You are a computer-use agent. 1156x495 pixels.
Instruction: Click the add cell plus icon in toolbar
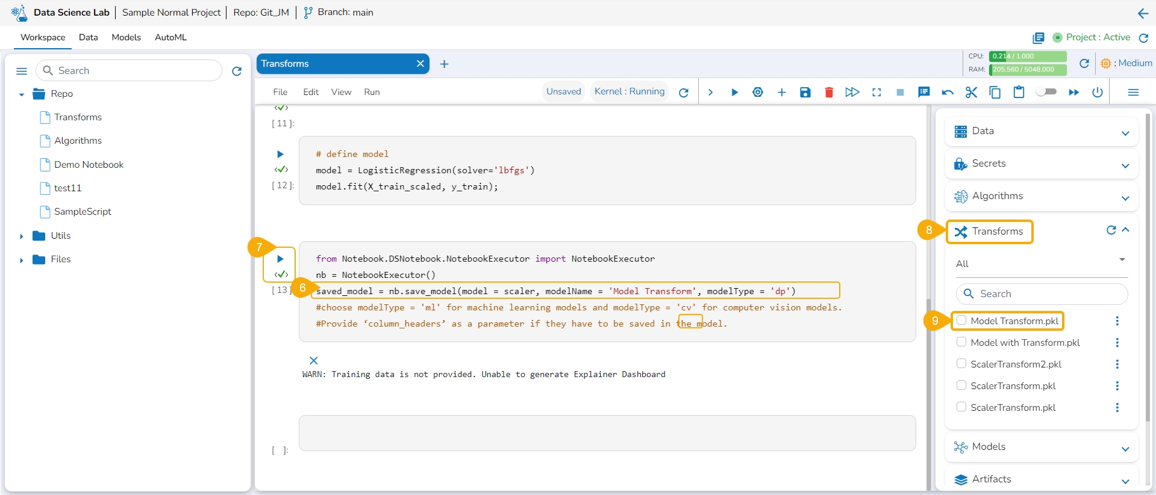click(x=781, y=92)
